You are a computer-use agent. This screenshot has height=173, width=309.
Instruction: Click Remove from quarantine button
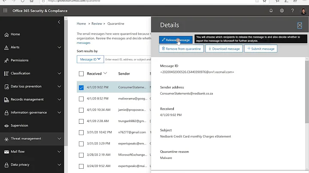click(181, 49)
